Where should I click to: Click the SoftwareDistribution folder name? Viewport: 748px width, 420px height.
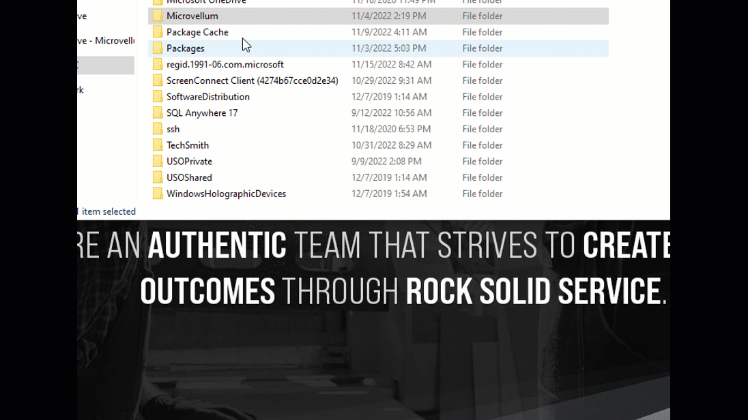pyautogui.click(x=207, y=97)
